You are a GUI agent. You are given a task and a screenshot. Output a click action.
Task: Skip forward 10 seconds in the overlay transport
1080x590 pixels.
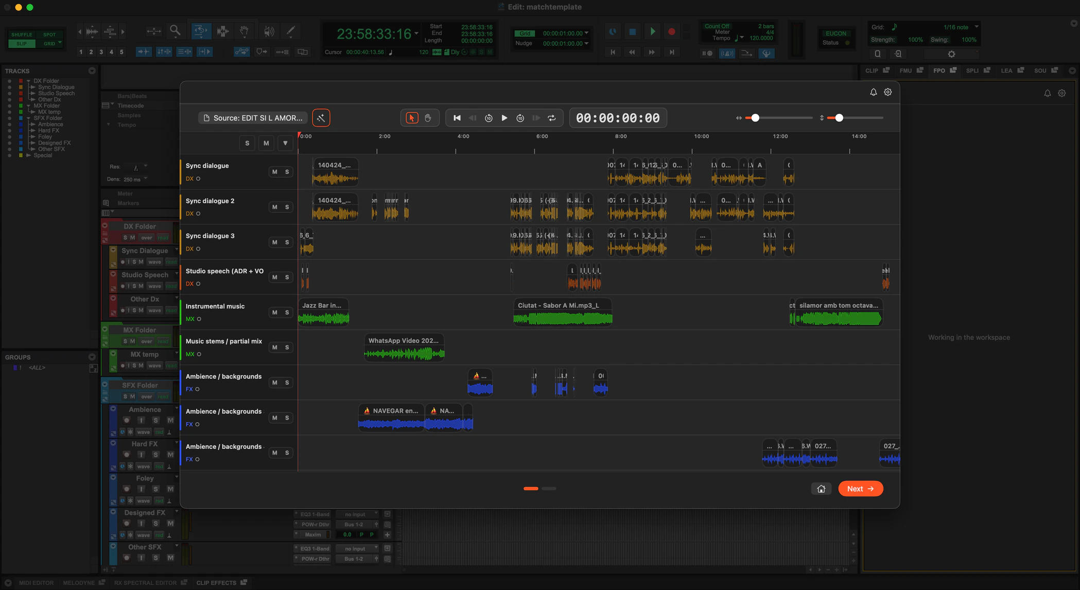[520, 118]
